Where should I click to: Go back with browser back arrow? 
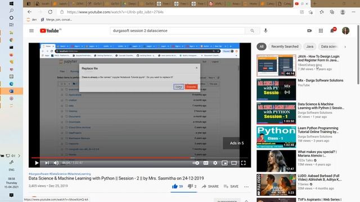tap(30, 12)
